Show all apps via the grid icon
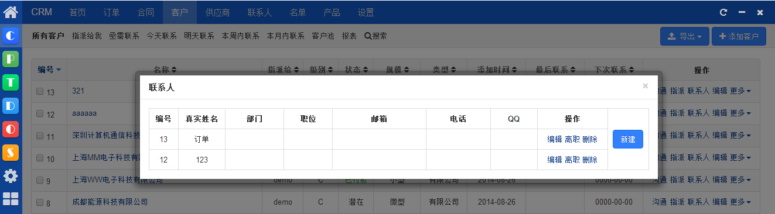Image resolution: width=775 pixels, height=214 pixels. 11,199
